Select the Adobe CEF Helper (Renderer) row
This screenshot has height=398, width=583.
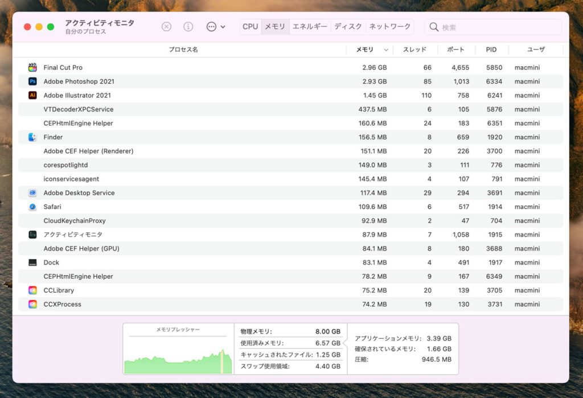click(x=291, y=151)
